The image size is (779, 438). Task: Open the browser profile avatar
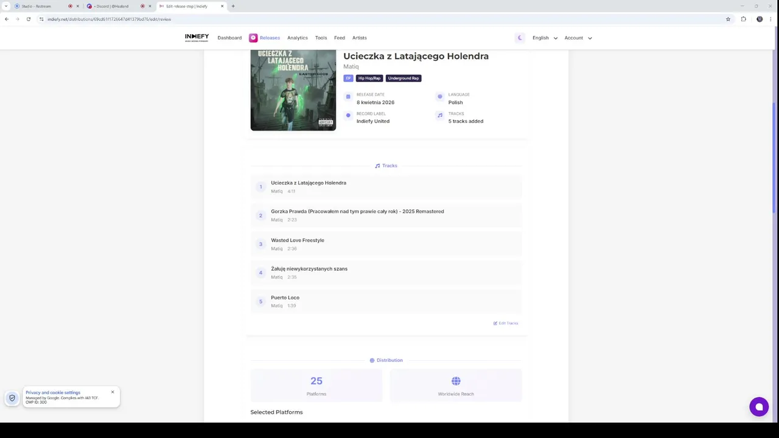pos(760,19)
